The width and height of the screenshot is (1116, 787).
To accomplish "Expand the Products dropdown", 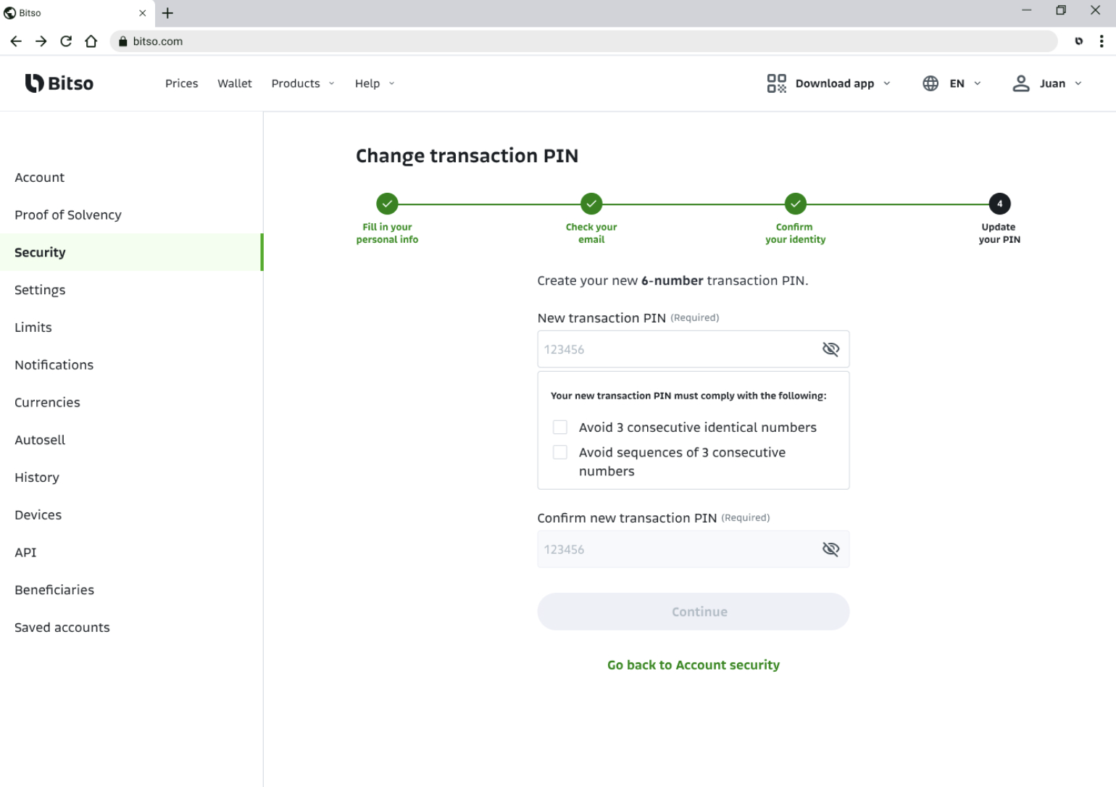I will pos(303,83).
